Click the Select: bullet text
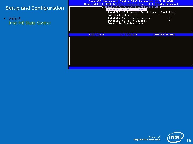The height and width of the screenshot is (144, 193). click(x=15, y=18)
